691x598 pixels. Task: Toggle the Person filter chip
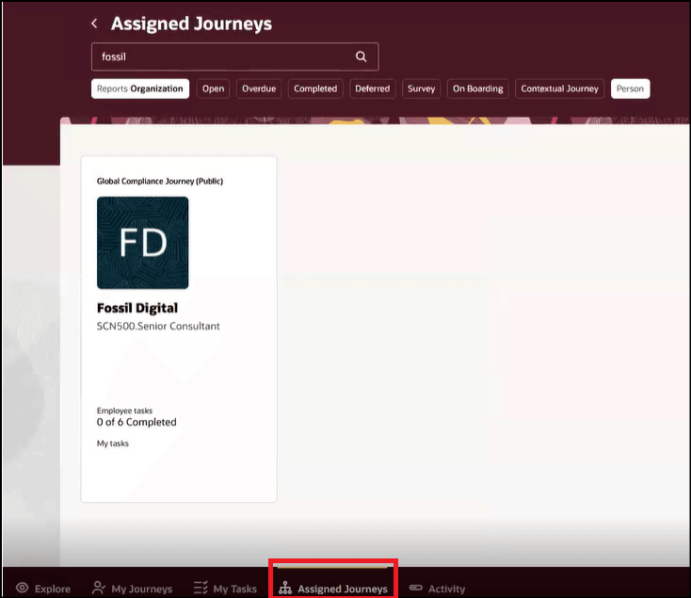point(630,89)
